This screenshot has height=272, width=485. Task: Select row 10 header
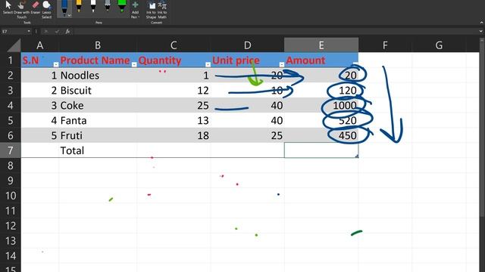point(10,196)
